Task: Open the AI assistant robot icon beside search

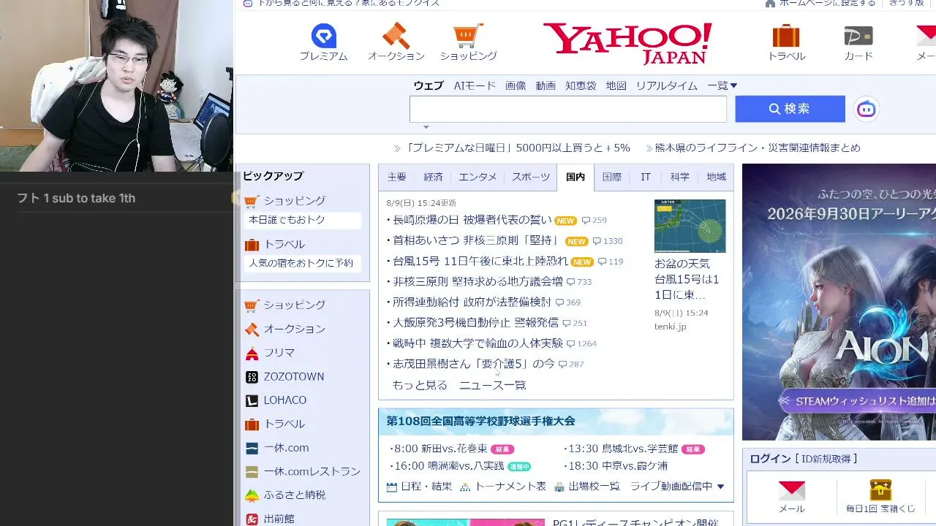Action: [x=867, y=109]
